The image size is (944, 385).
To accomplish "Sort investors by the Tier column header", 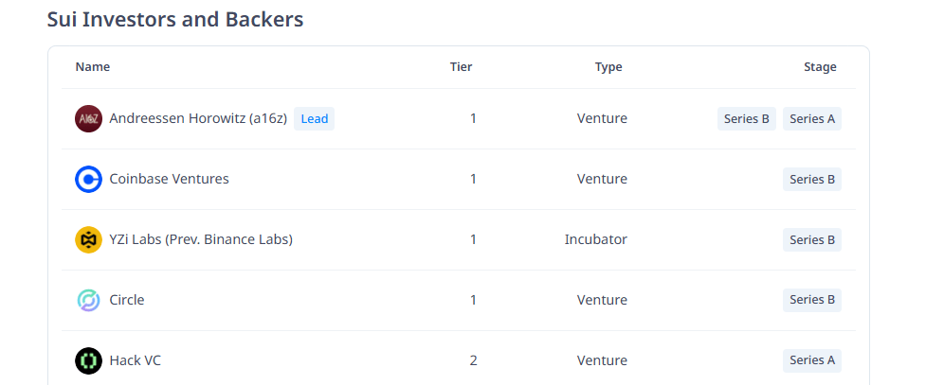I will (x=461, y=67).
